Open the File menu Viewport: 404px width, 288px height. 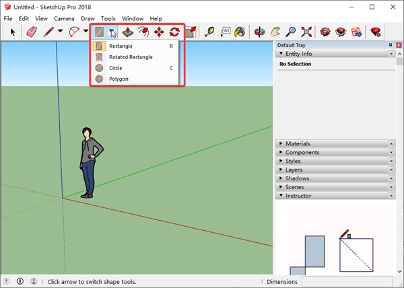pyautogui.click(x=8, y=19)
